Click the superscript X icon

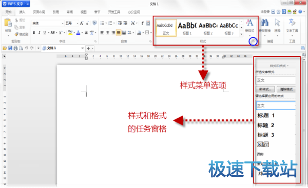pyautogui.click(x=61, y=33)
